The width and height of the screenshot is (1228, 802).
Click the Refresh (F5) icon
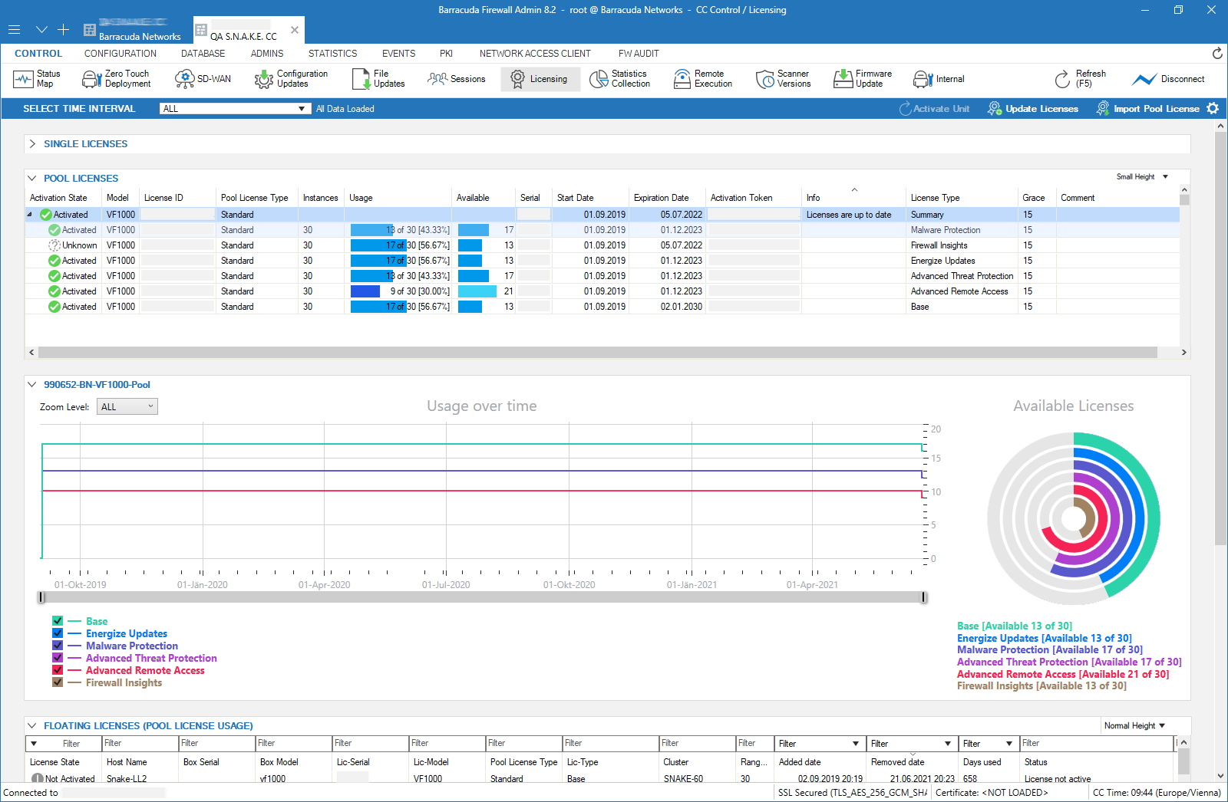[1062, 79]
